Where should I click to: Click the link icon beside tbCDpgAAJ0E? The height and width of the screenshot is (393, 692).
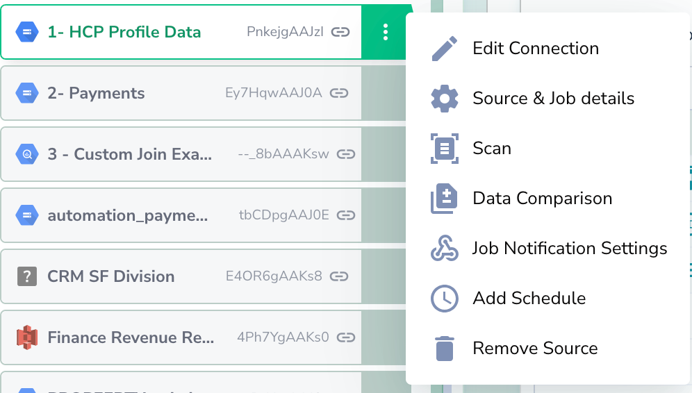(x=345, y=215)
